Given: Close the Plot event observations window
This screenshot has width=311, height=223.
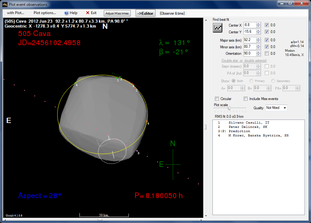Looking at the screenshot, I should coord(302,3).
